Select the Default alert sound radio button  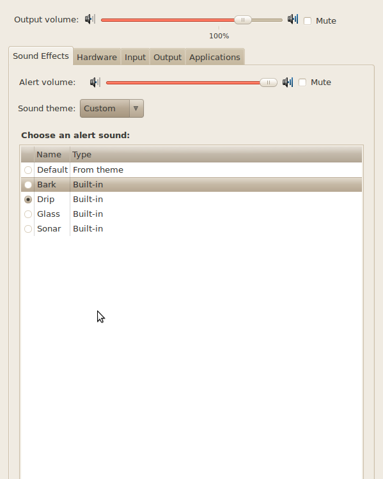(28, 170)
